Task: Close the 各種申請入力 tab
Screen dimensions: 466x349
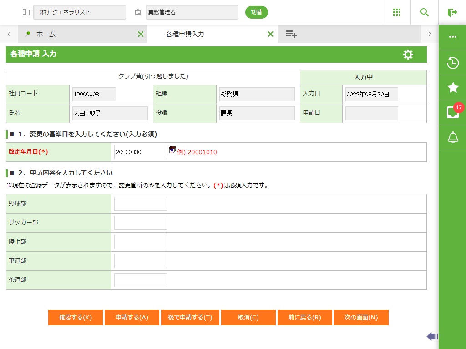Action: point(270,34)
